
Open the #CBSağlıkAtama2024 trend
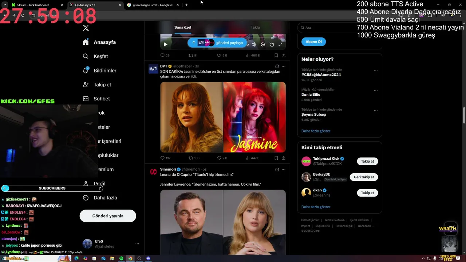(321, 75)
